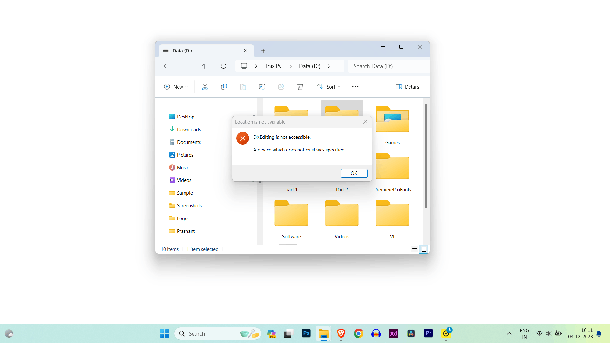Click the Delete trash icon
Image resolution: width=610 pixels, height=343 pixels.
click(300, 87)
